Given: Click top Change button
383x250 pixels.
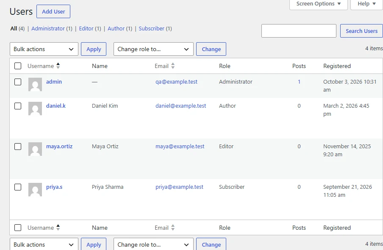Looking at the screenshot, I should tap(211, 49).
